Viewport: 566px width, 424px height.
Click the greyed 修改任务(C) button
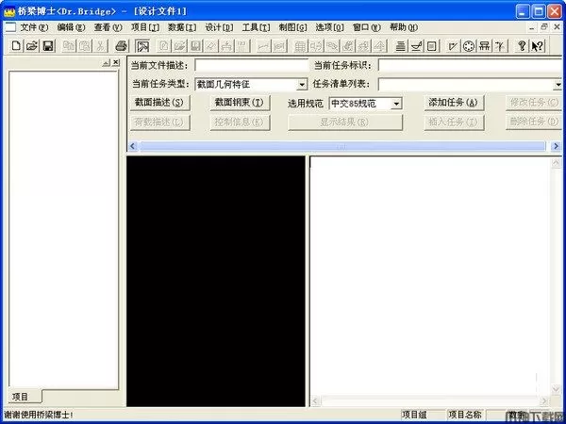pos(534,103)
